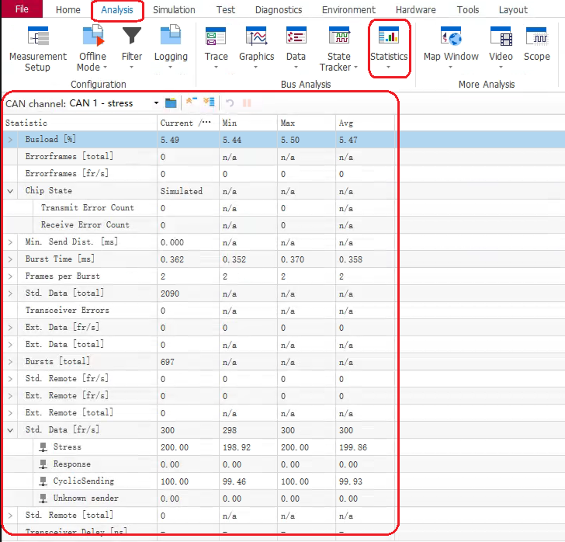This screenshot has width=565, height=542.
Task: Open the CAN channel dropdown
Action: (x=156, y=103)
